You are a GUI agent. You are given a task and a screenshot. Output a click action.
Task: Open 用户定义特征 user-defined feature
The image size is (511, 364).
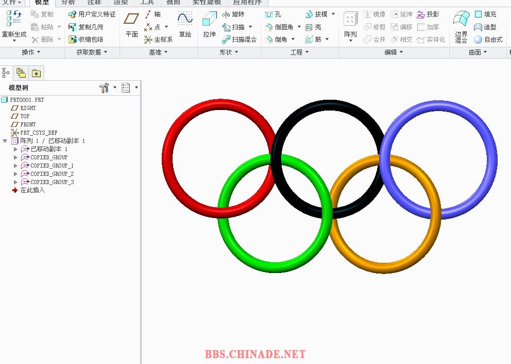[x=92, y=14]
